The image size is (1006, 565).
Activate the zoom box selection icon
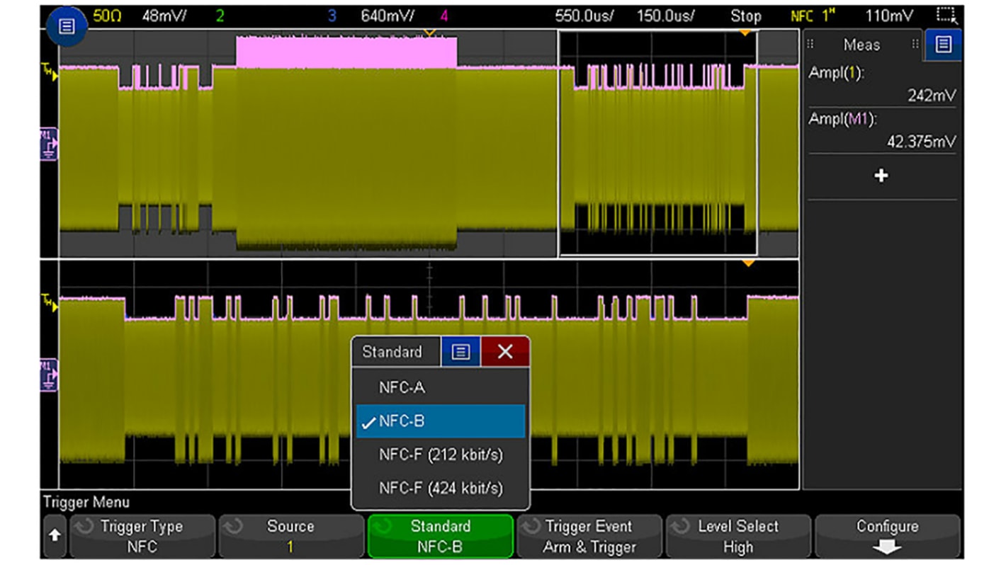point(946,15)
